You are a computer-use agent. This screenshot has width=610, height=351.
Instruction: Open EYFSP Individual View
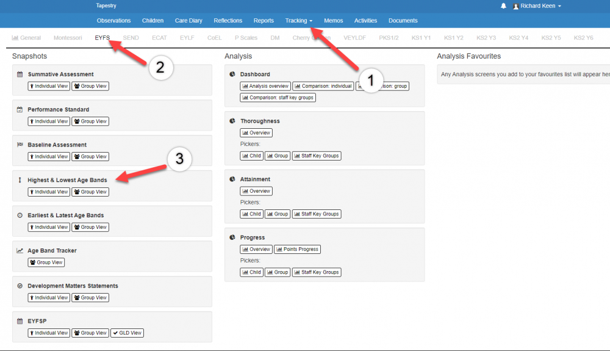[49, 333]
